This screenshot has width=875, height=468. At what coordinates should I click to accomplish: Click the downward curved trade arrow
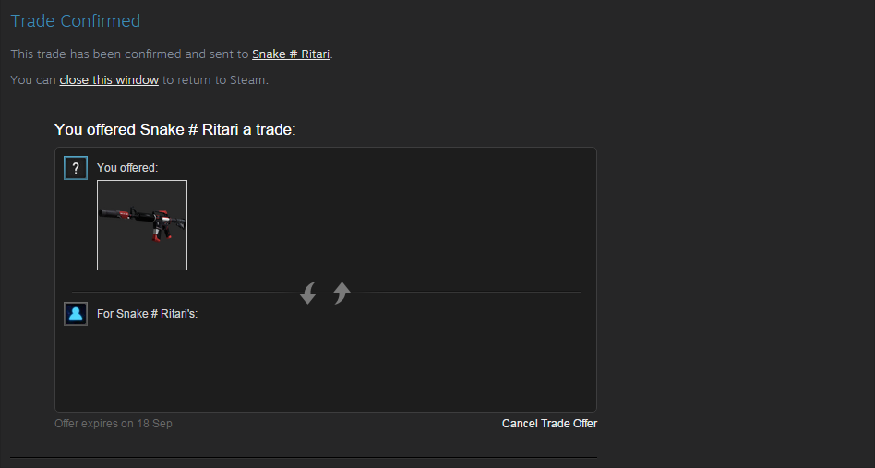308,293
